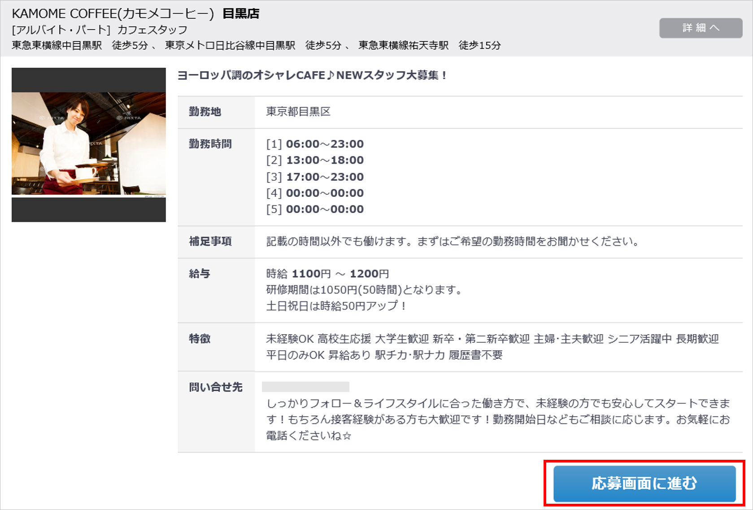Click the KAMOME COFFEE 目黒店 title

tap(135, 13)
